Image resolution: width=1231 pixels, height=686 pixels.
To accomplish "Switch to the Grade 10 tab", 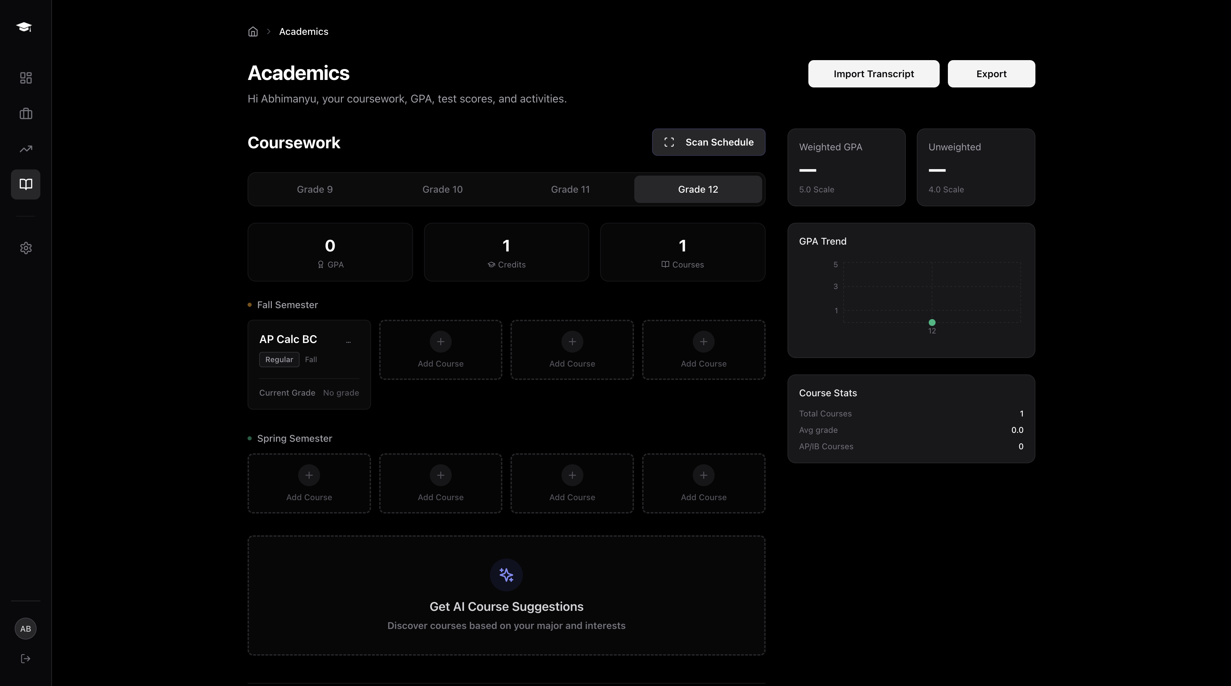I will pyautogui.click(x=442, y=190).
